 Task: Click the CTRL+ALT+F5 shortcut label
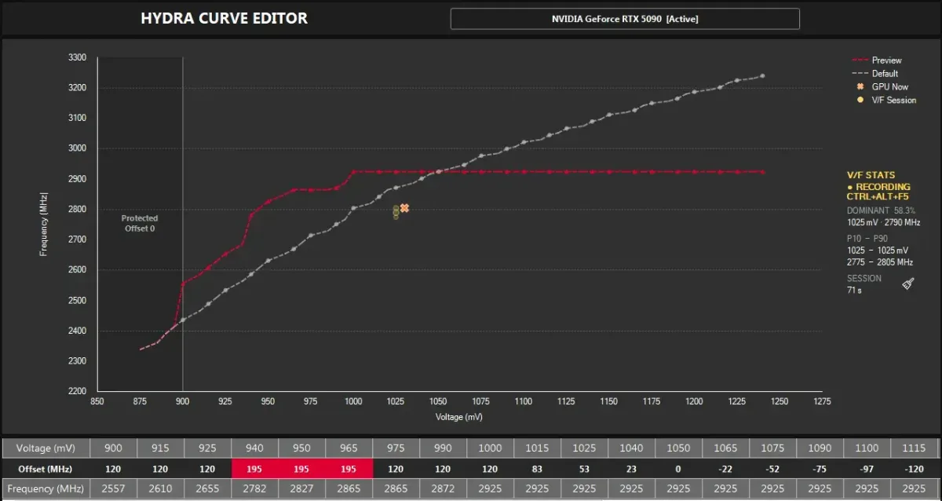pyautogui.click(x=878, y=197)
